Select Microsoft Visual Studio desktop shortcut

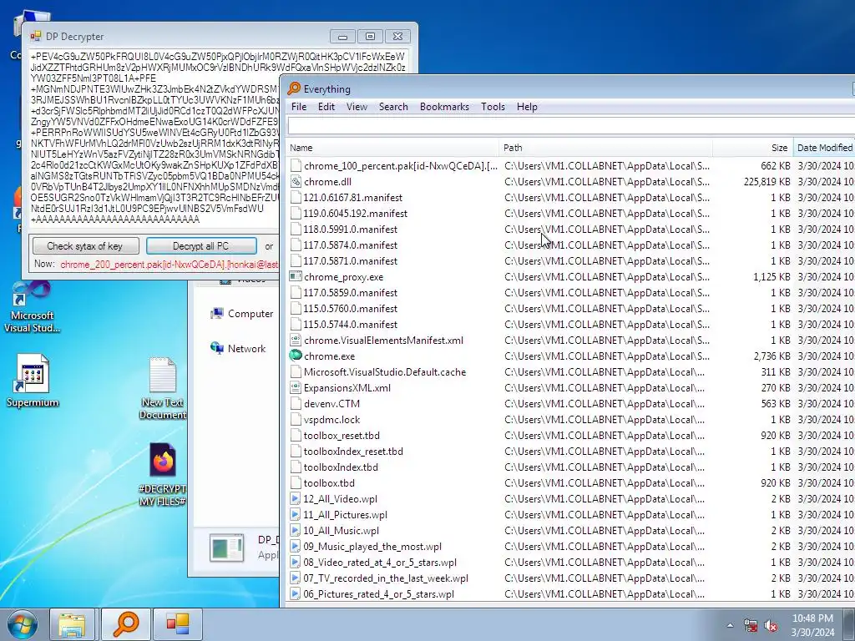(x=33, y=307)
